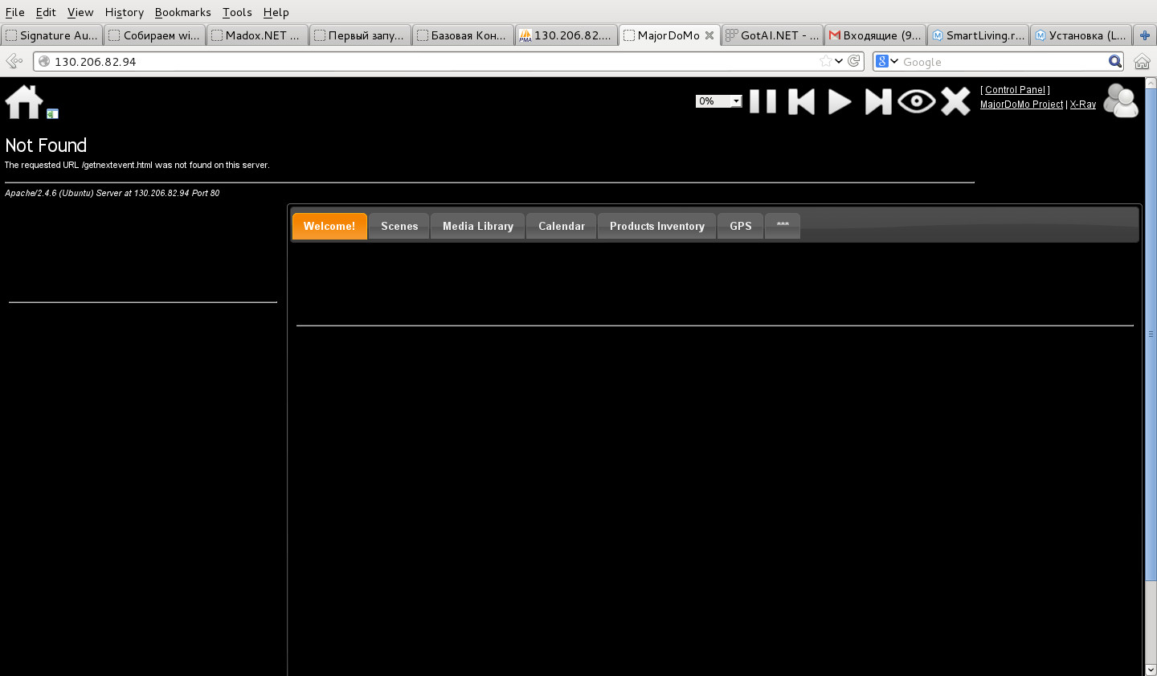Image resolution: width=1157 pixels, height=676 pixels.
Task: Open the browser home page icon
Action: [1142, 61]
